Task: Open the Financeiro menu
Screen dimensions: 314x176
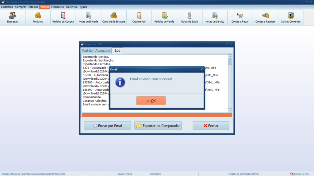Action: (57, 6)
